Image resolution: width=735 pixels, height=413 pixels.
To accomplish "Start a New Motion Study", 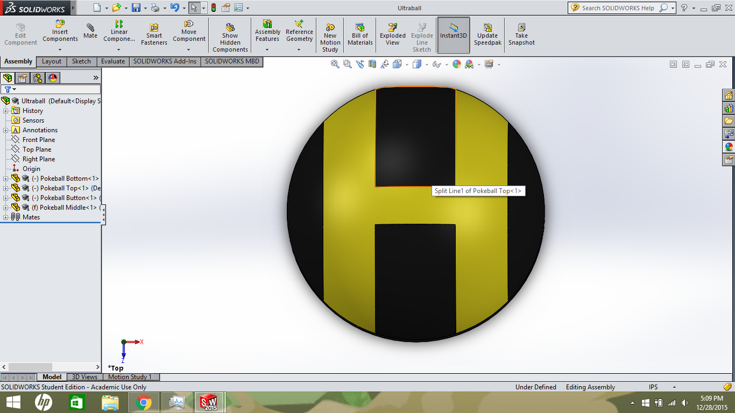I will coord(330,38).
